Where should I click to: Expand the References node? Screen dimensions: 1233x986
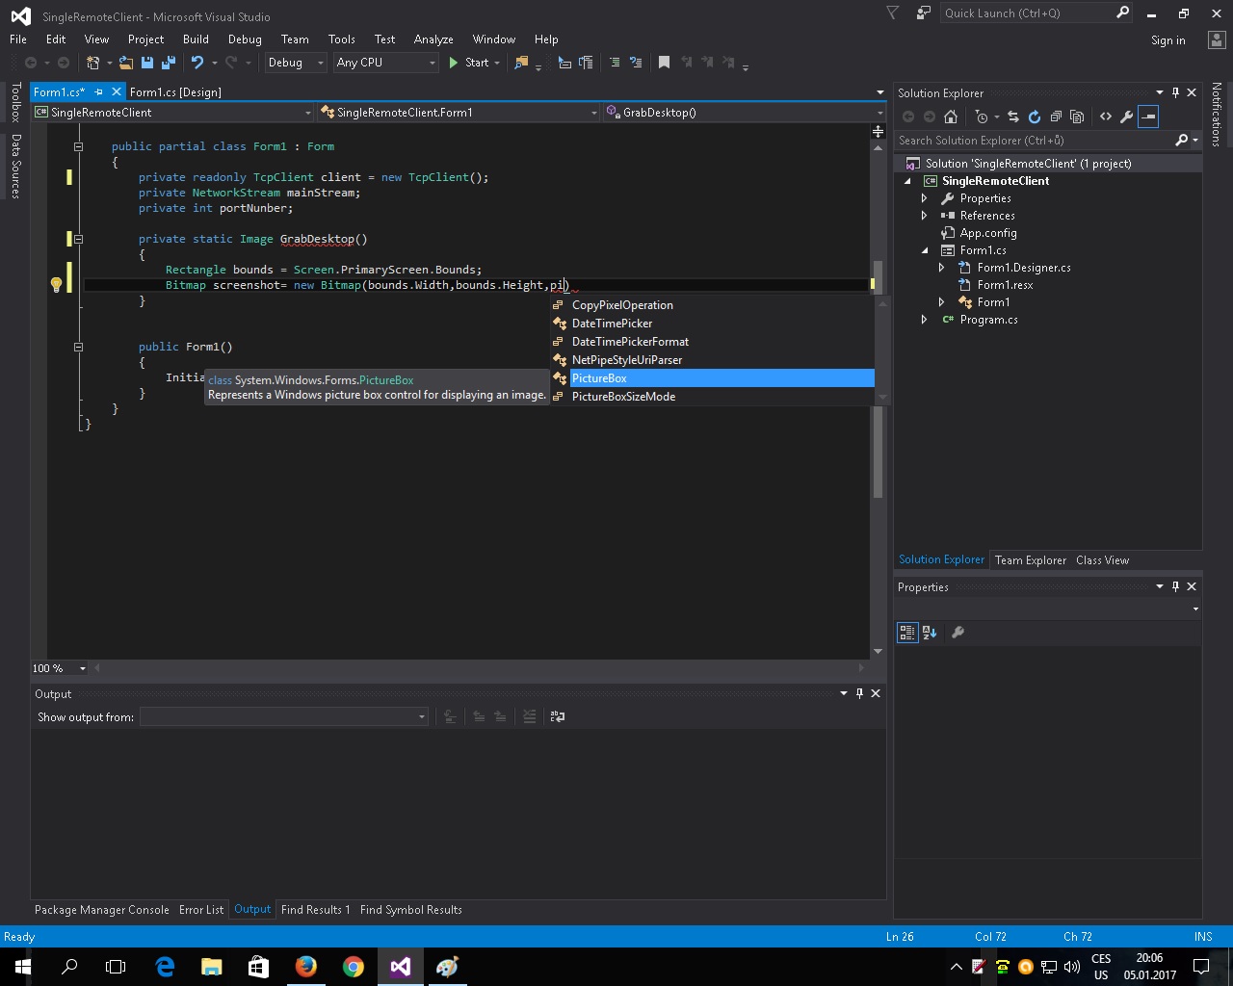[x=924, y=216]
